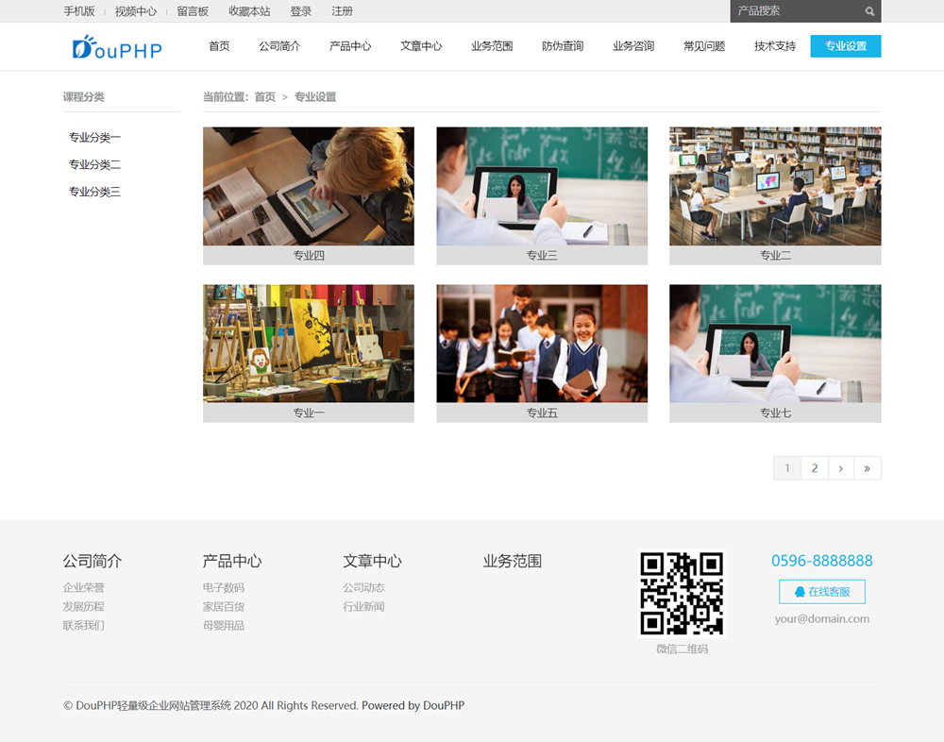Click the 专业五 caption label
Viewport: 944px width, 742px height.
(542, 413)
